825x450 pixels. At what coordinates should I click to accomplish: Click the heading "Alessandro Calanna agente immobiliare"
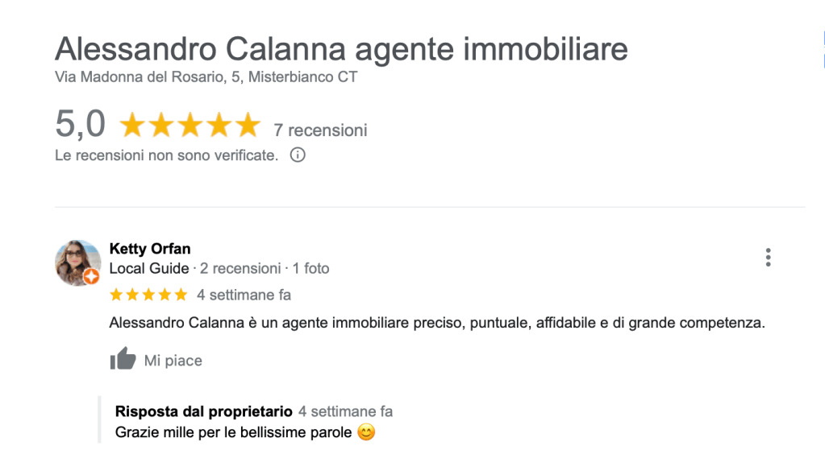(341, 50)
